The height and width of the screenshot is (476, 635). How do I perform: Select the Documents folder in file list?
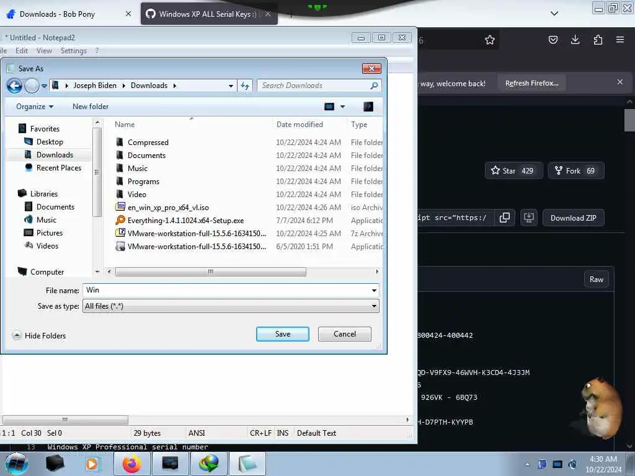146,156
